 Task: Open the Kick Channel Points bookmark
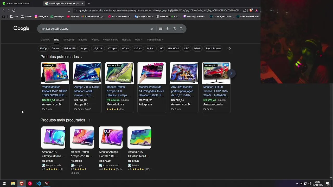coord(120,16)
